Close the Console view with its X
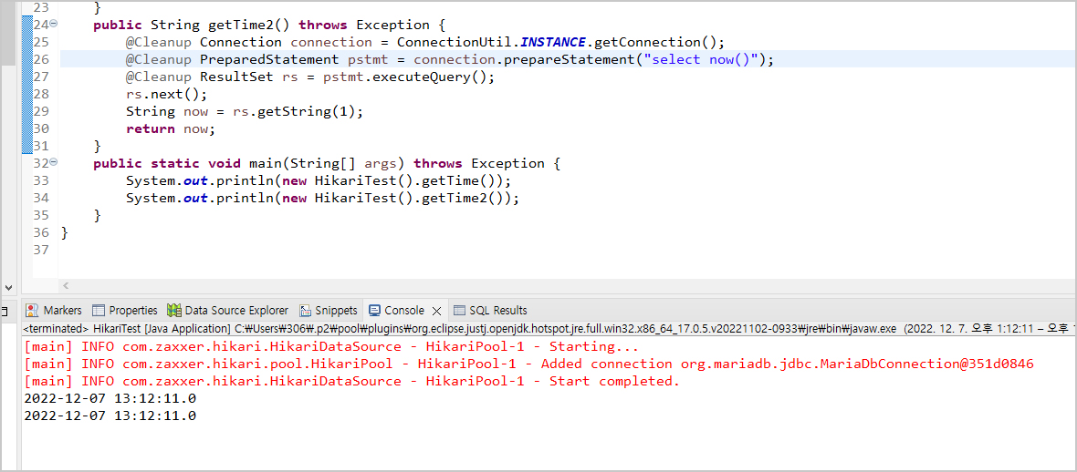The height and width of the screenshot is (472, 1077). pyautogui.click(x=436, y=311)
